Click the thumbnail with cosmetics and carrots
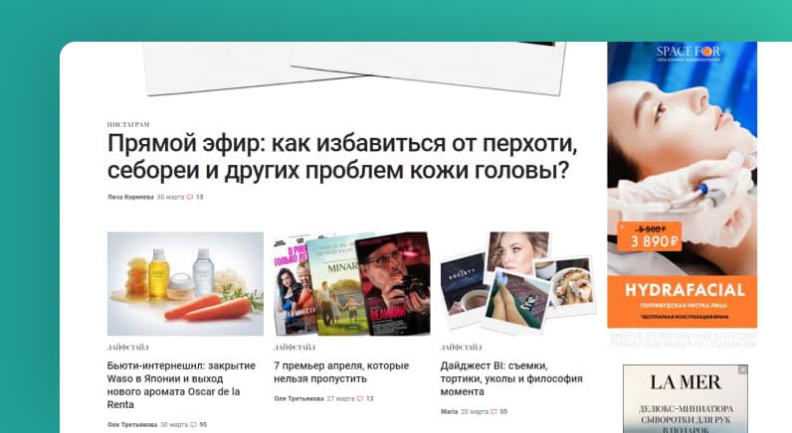 click(185, 284)
